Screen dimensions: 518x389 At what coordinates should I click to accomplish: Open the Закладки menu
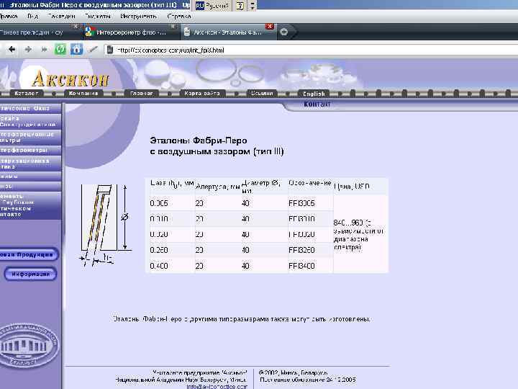click(x=61, y=16)
